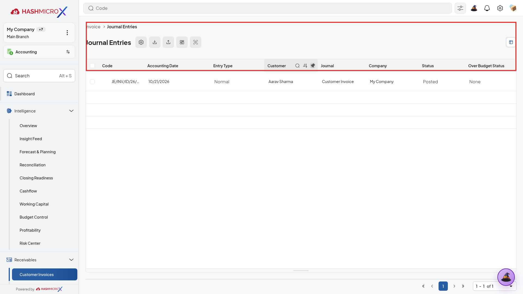523x294 pixels.
Task: Click the grid widgets icon in toolbar
Action: click(x=182, y=42)
